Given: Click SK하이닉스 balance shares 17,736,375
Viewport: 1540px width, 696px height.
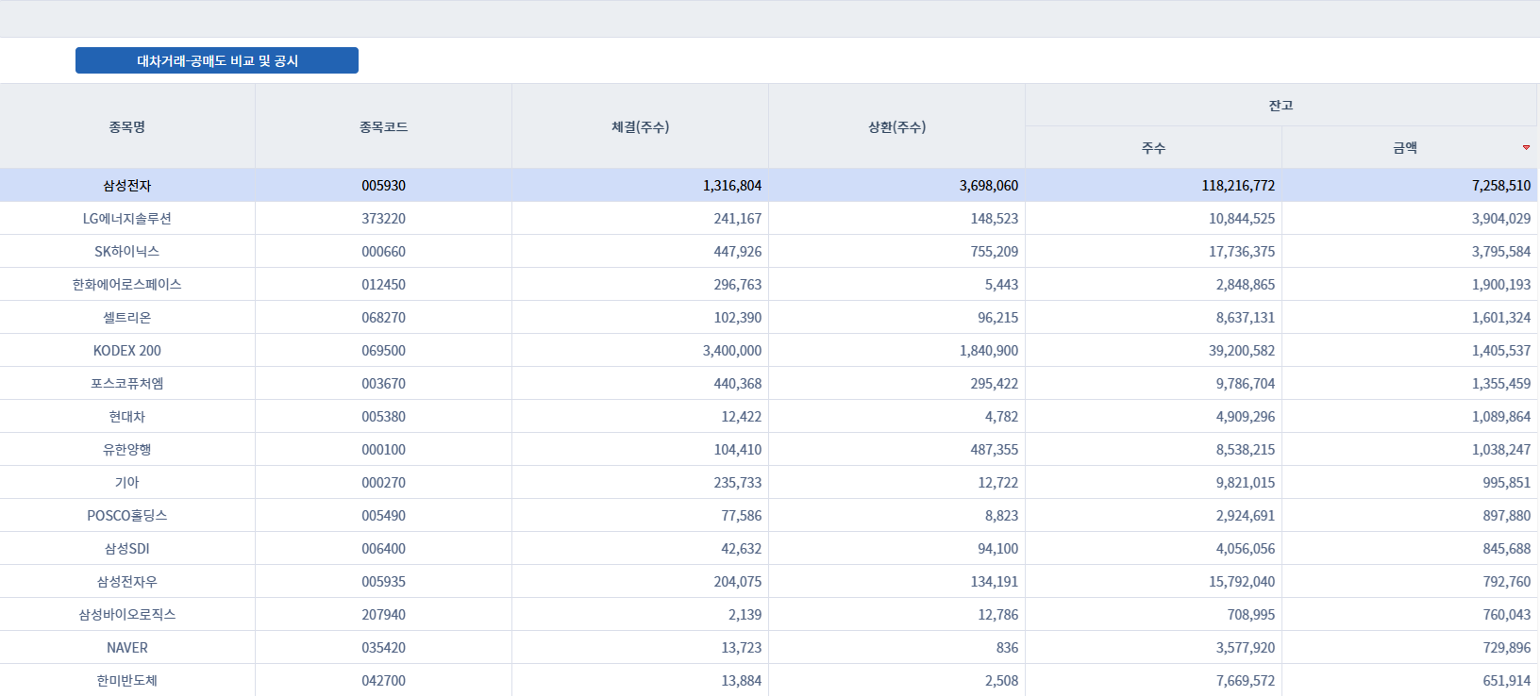Looking at the screenshot, I should click(x=1242, y=252).
